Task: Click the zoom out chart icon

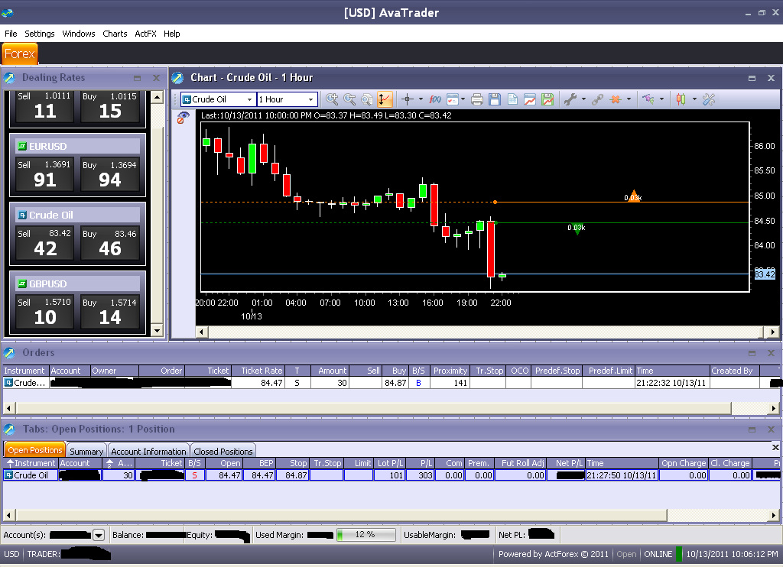Action: (x=349, y=99)
